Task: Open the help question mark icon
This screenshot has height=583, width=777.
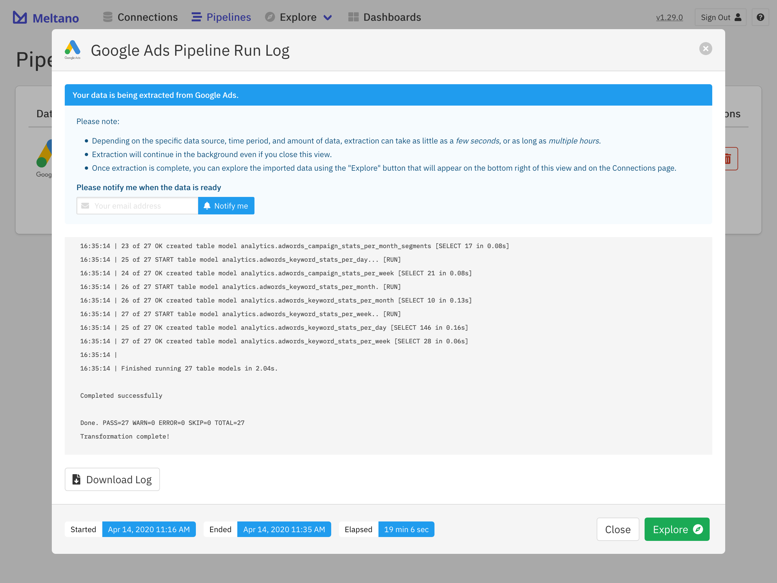Action: coord(760,17)
